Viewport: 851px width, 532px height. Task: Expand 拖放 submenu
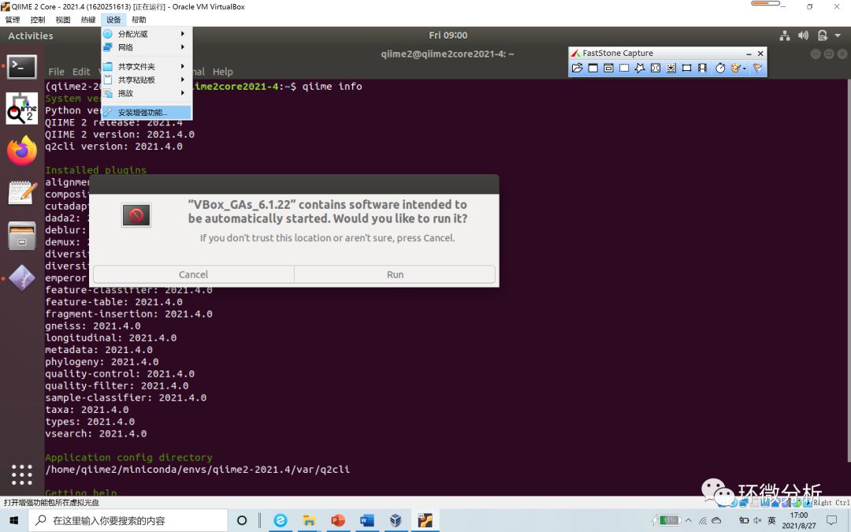(x=147, y=93)
